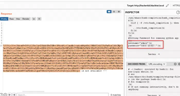Open the URL encoding dropdown
Screen dimensions: 180x96
tap(157, 64)
